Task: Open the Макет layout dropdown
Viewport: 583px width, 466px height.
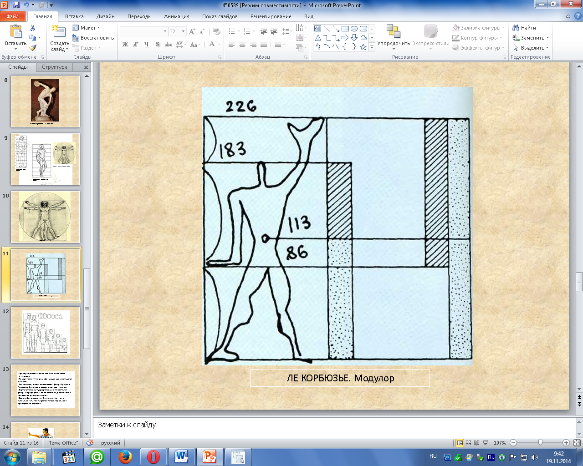Action: coord(87,28)
